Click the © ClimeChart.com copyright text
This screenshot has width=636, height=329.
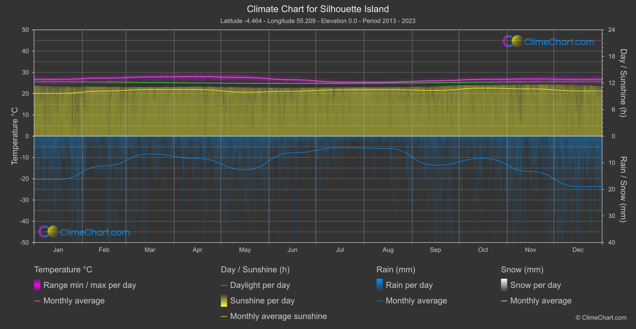pos(601,318)
